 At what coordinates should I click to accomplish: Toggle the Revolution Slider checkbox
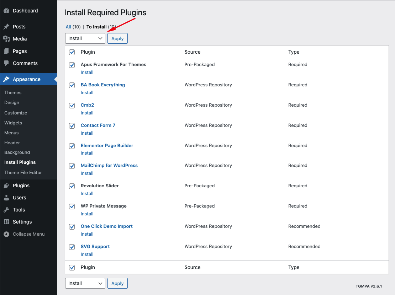point(72,186)
